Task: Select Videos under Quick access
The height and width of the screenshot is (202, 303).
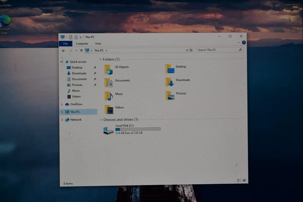Action: click(x=76, y=97)
